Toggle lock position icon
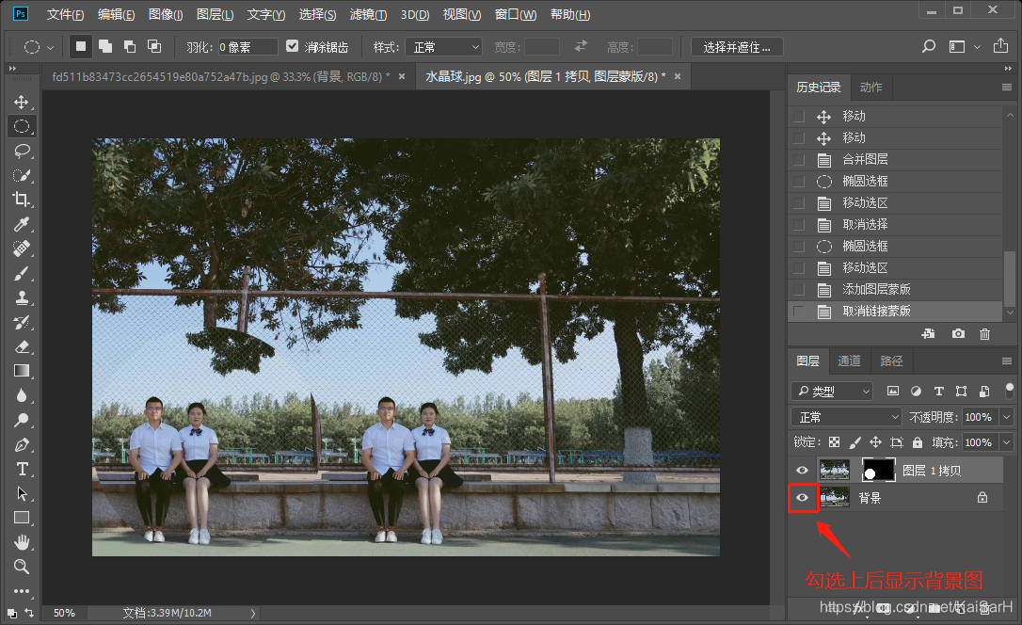Image resolution: width=1022 pixels, height=625 pixels. tap(875, 442)
